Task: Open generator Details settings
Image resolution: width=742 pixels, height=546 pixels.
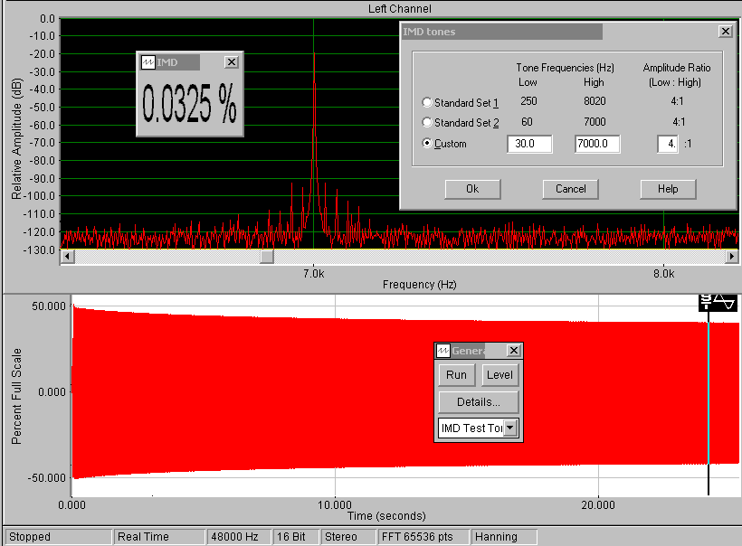Action: pyautogui.click(x=479, y=401)
